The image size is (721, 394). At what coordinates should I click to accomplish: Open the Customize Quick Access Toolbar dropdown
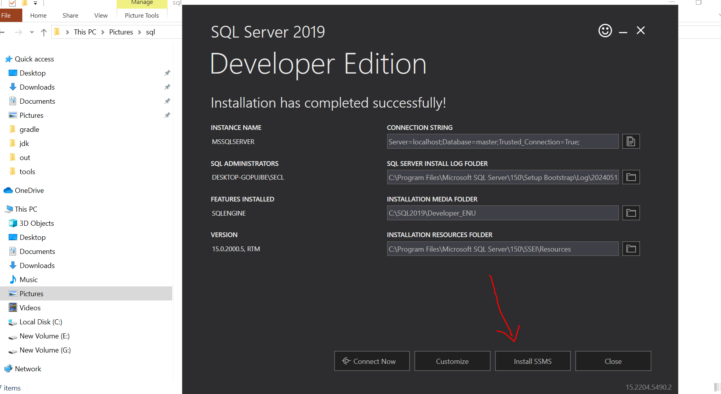[35, 3]
